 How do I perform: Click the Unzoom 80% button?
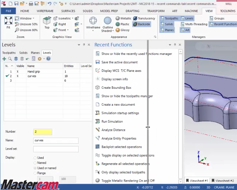point(26,30)
